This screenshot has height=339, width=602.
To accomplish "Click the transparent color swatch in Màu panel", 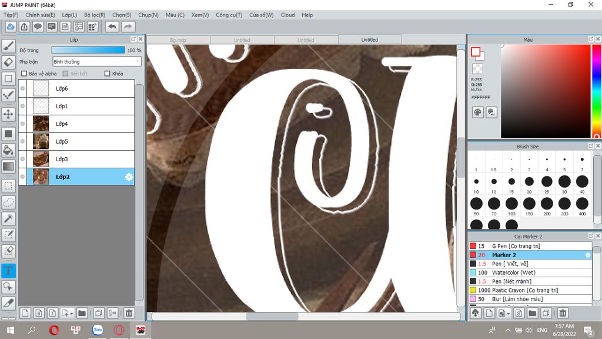I will tap(477, 69).
